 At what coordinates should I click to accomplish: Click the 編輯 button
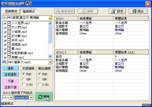pos(88,11)
